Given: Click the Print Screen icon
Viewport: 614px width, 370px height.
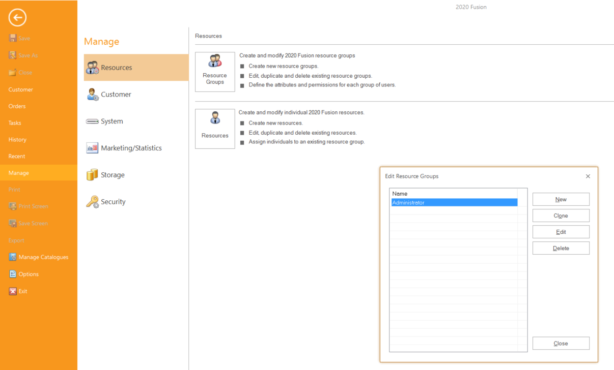Looking at the screenshot, I should coord(13,206).
